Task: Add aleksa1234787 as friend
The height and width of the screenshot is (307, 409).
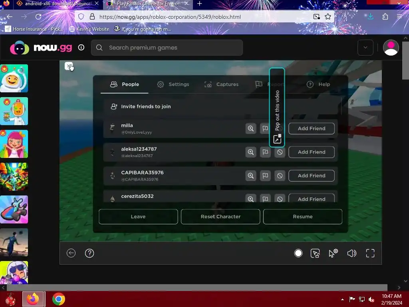Action: [x=312, y=152]
